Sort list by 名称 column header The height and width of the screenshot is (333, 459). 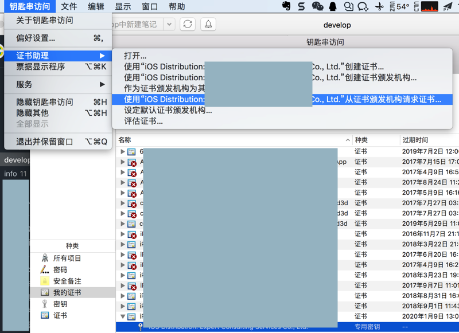click(234, 140)
